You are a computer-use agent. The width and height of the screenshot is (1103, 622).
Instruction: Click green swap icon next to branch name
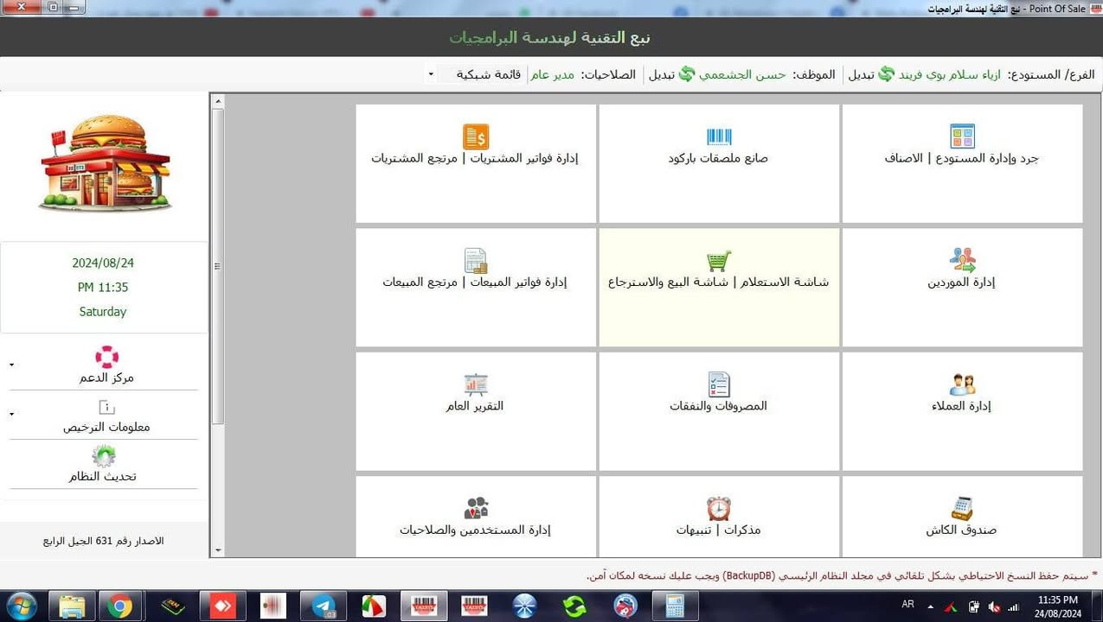(886, 74)
